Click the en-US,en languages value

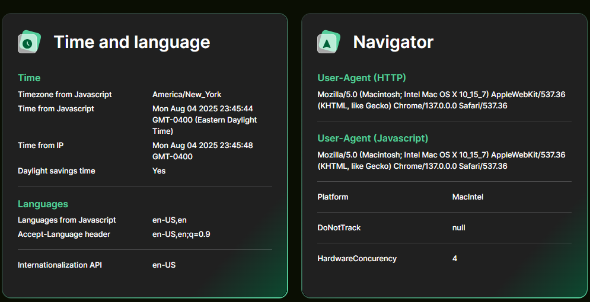tap(170, 220)
